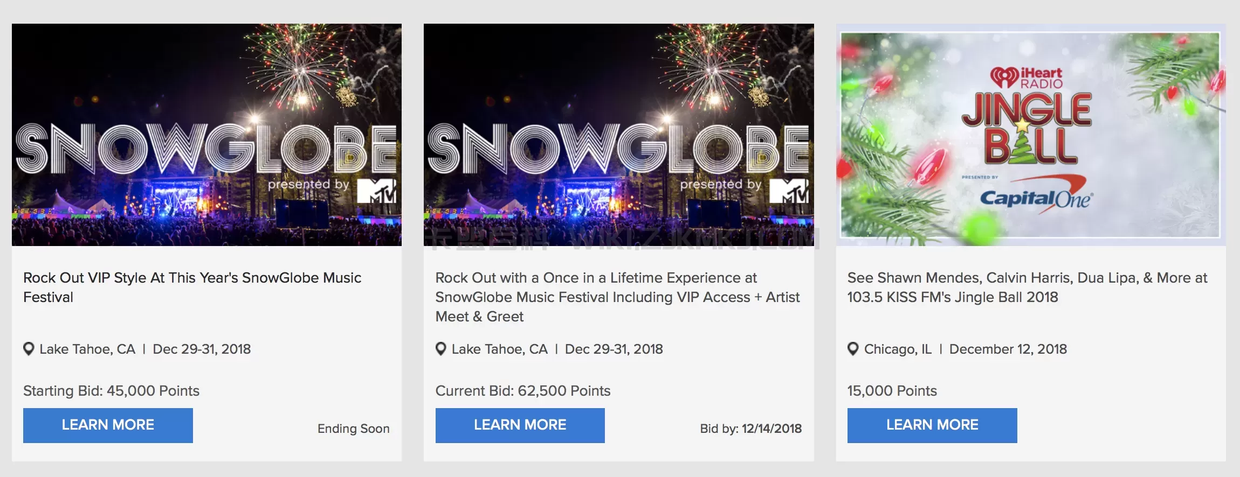The width and height of the screenshot is (1240, 477).
Task: Click the location pin in the 62,500 Points card
Action: (x=441, y=349)
